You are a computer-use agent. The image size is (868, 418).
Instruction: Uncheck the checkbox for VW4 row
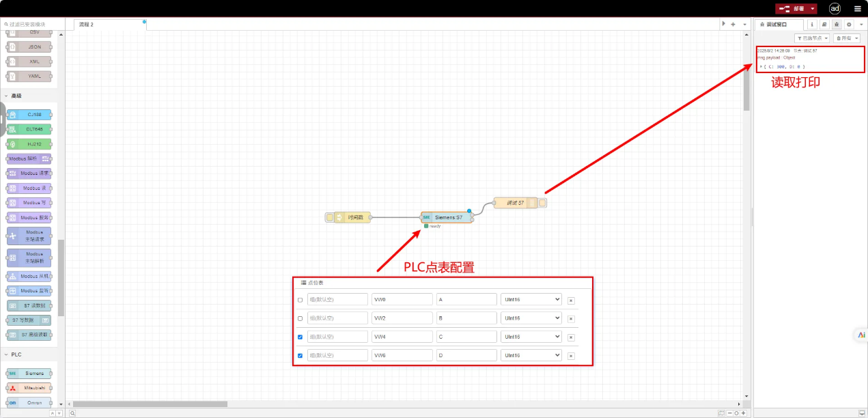tap(300, 337)
